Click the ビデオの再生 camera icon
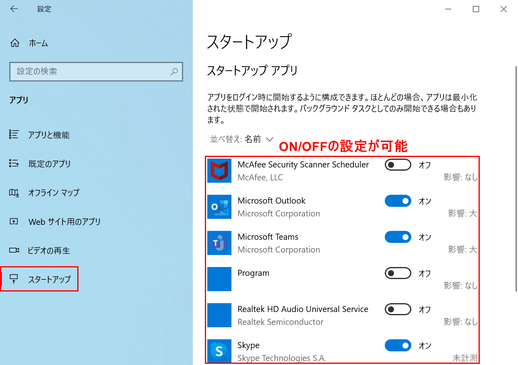 point(14,250)
